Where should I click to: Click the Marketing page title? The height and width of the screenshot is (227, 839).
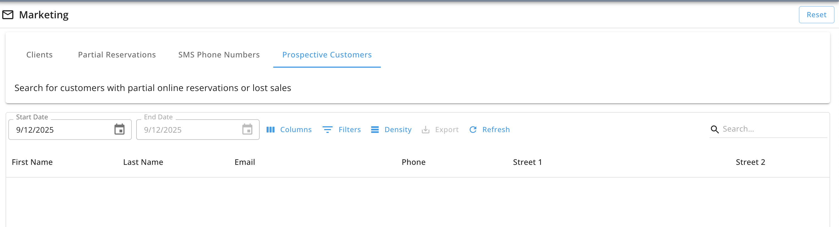pyautogui.click(x=44, y=15)
